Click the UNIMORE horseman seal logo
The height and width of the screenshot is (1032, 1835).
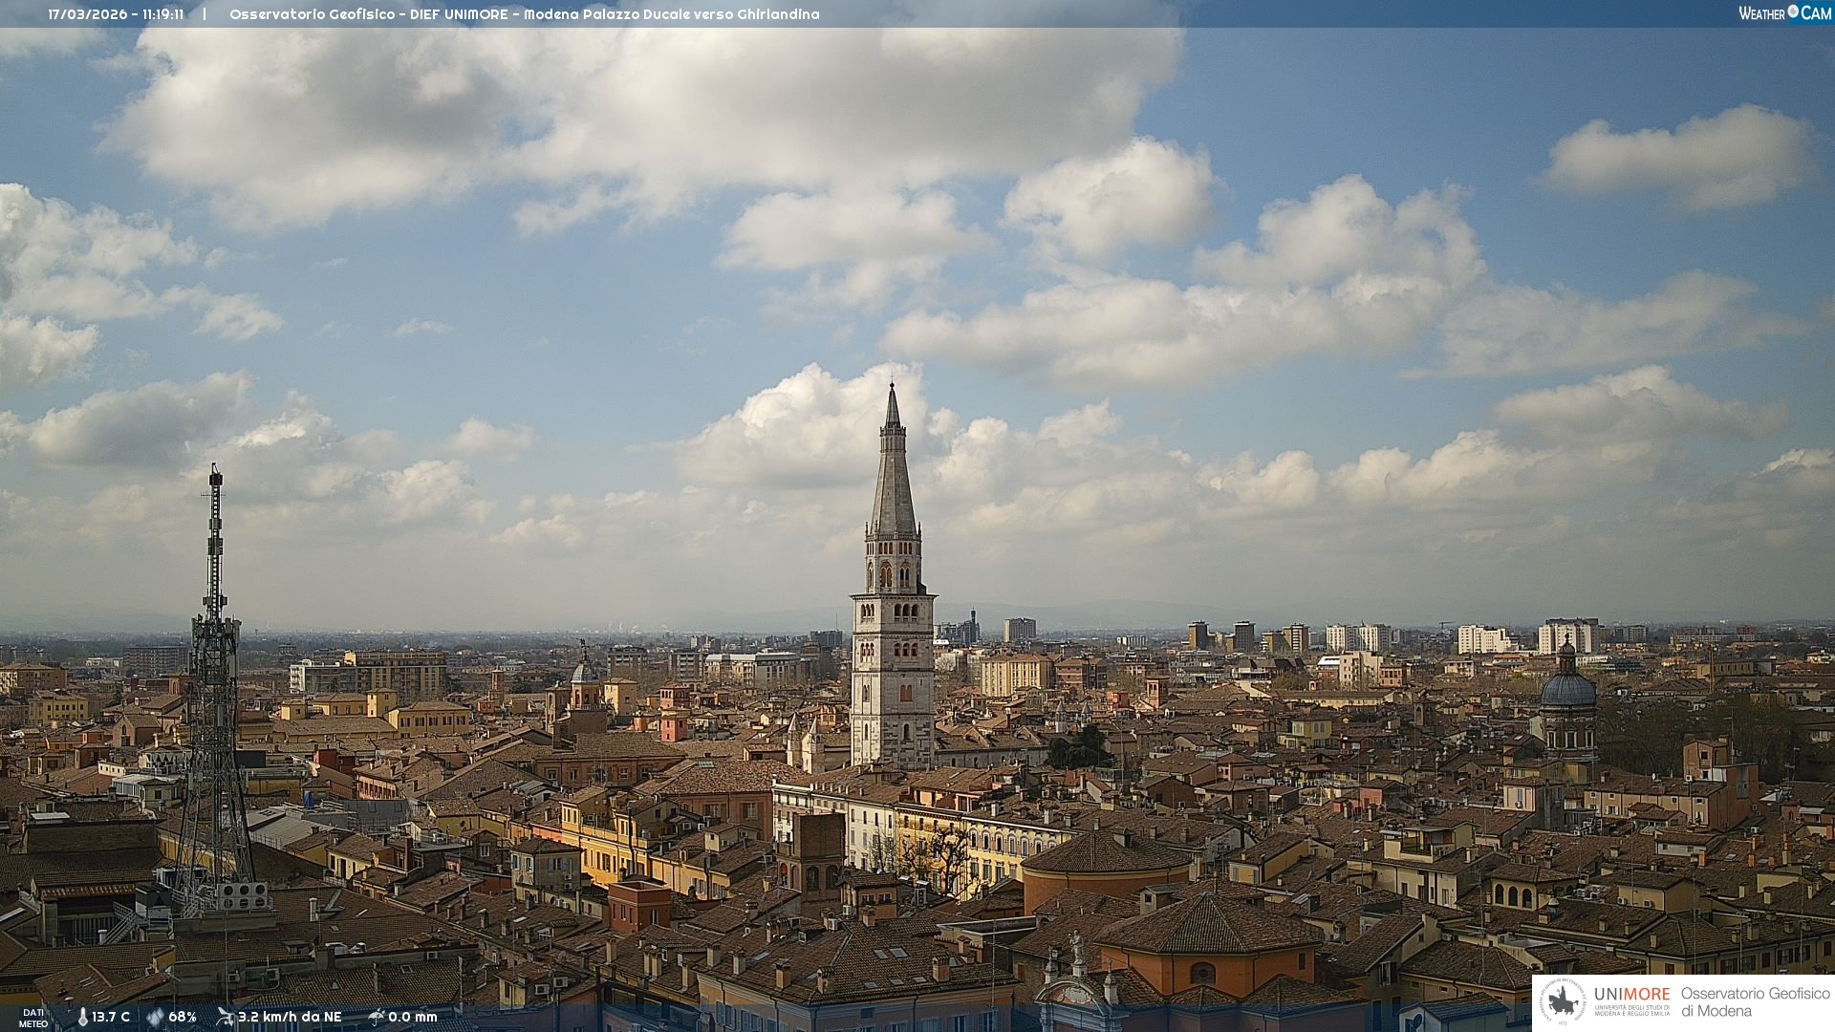point(1564,1002)
